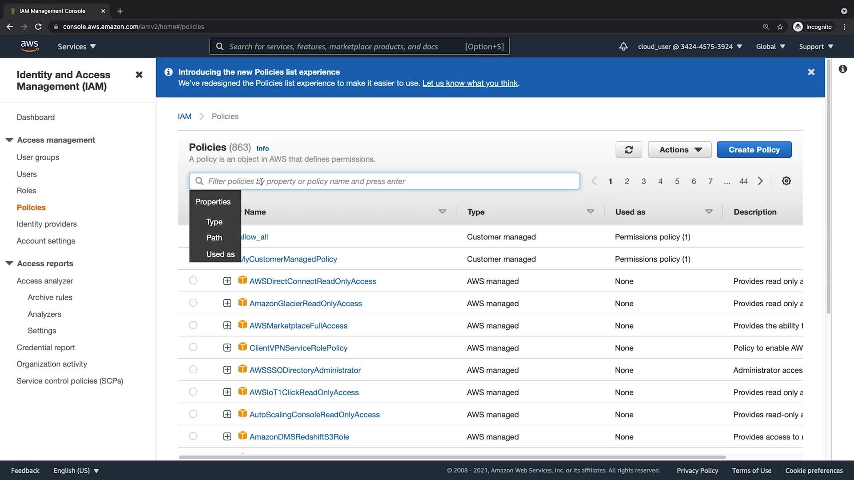Open table preferences gear icon

coord(786,181)
